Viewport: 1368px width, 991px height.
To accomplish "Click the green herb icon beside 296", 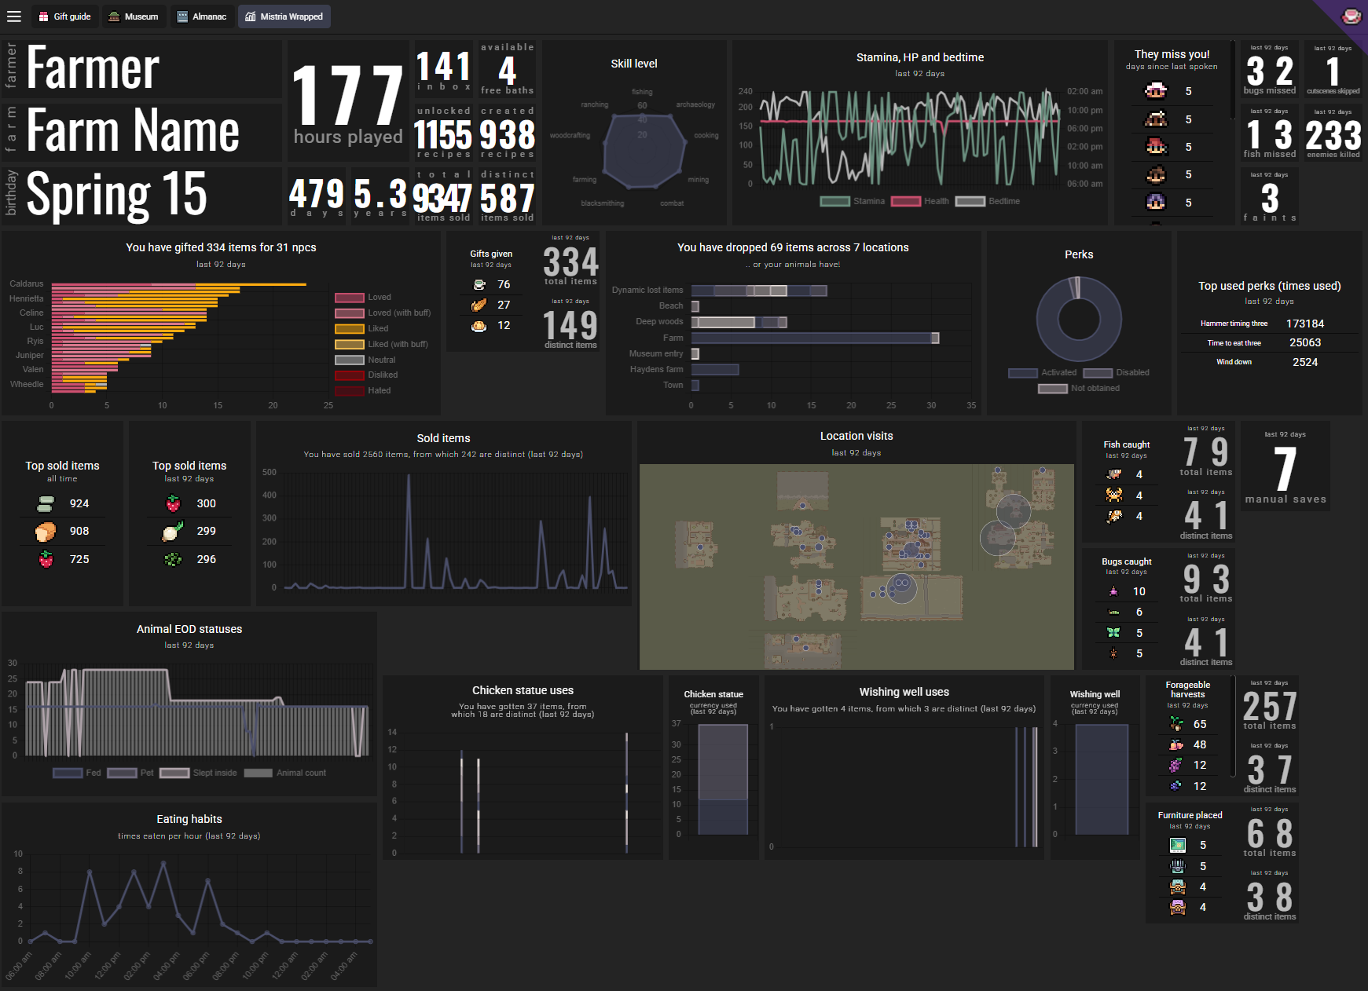I will click(x=173, y=559).
